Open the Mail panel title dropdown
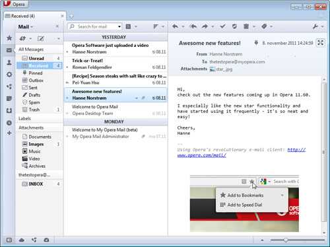This screenshot has height=247, width=330. pyautogui.click(x=26, y=26)
